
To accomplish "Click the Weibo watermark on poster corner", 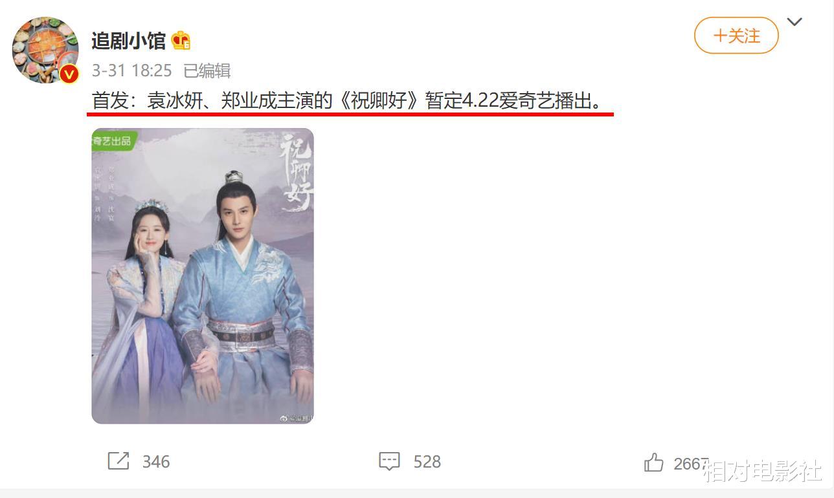I will pos(297,418).
